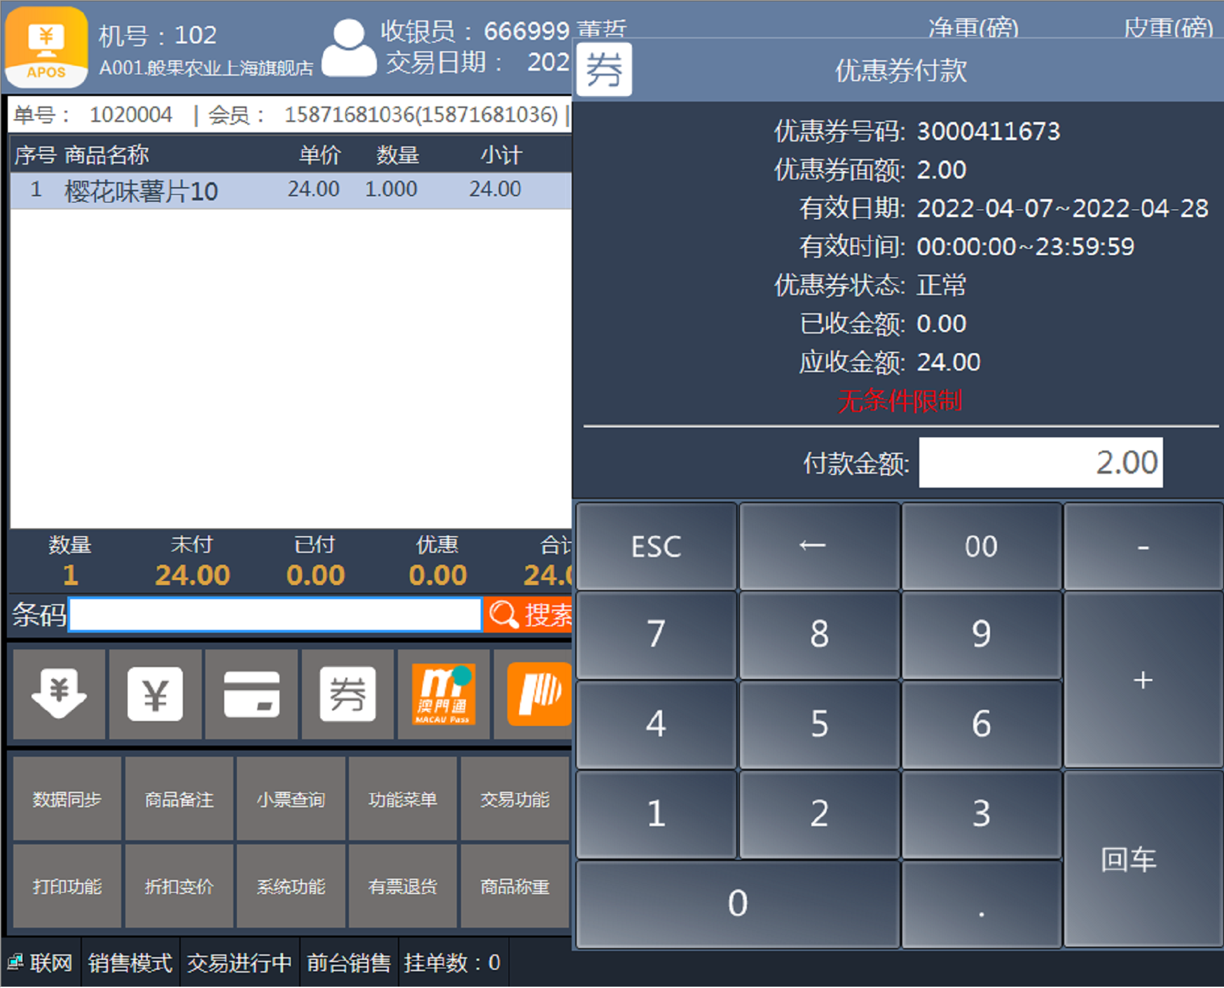Click the 联网 status bar entry
Viewport: 1224px width, 988px height.
coord(41,962)
